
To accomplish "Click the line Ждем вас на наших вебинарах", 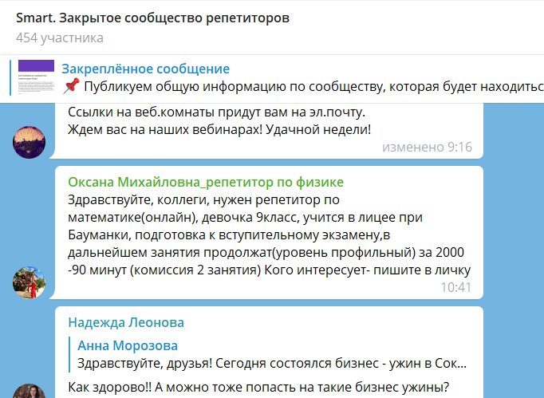I will pos(219,129).
